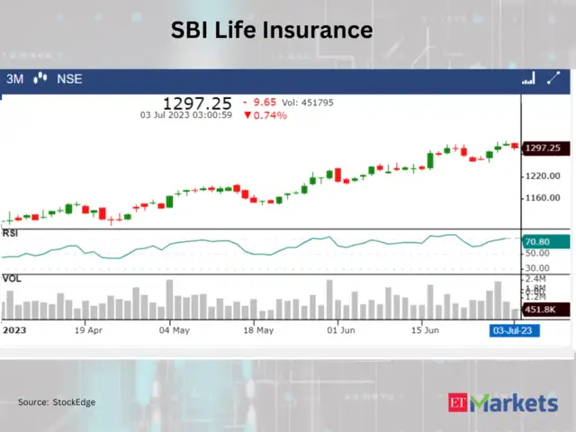The width and height of the screenshot is (576, 432).
Task: Click the 1297.25 price axis marker
Action: [x=546, y=148]
